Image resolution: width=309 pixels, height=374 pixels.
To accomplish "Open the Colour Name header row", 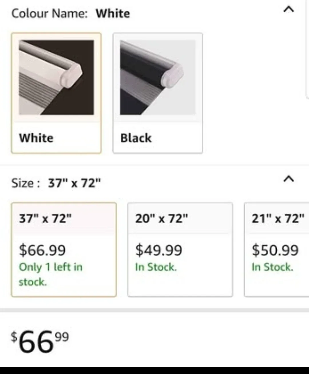I will click(x=70, y=13).
